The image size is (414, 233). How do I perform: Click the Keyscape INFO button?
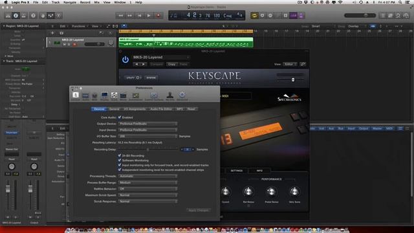click(x=259, y=171)
